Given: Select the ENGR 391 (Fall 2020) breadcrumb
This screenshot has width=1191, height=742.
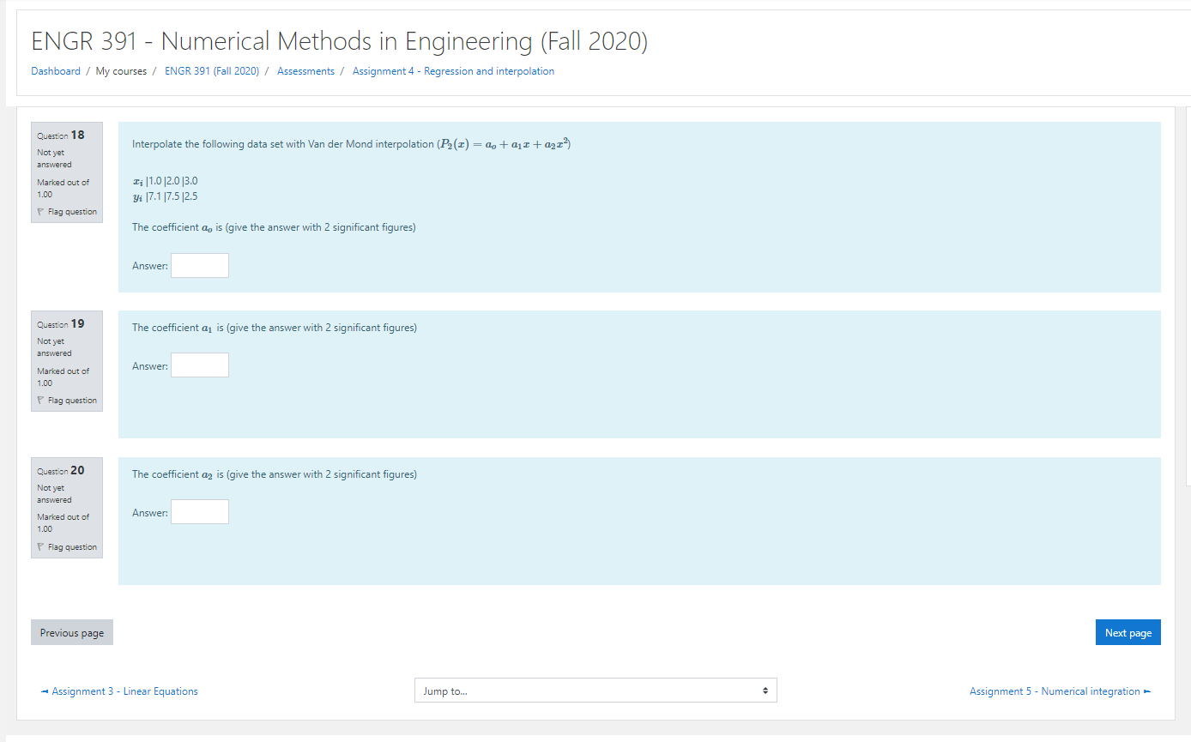Looking at the screenshot, I should (x=210, y=71).
